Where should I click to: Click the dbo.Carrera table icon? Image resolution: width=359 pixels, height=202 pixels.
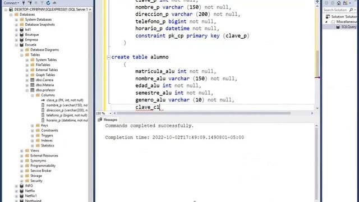[x=33, y=80]
